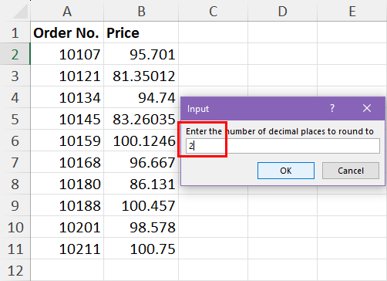Select cell with order 10168

(x=67, y=162)
